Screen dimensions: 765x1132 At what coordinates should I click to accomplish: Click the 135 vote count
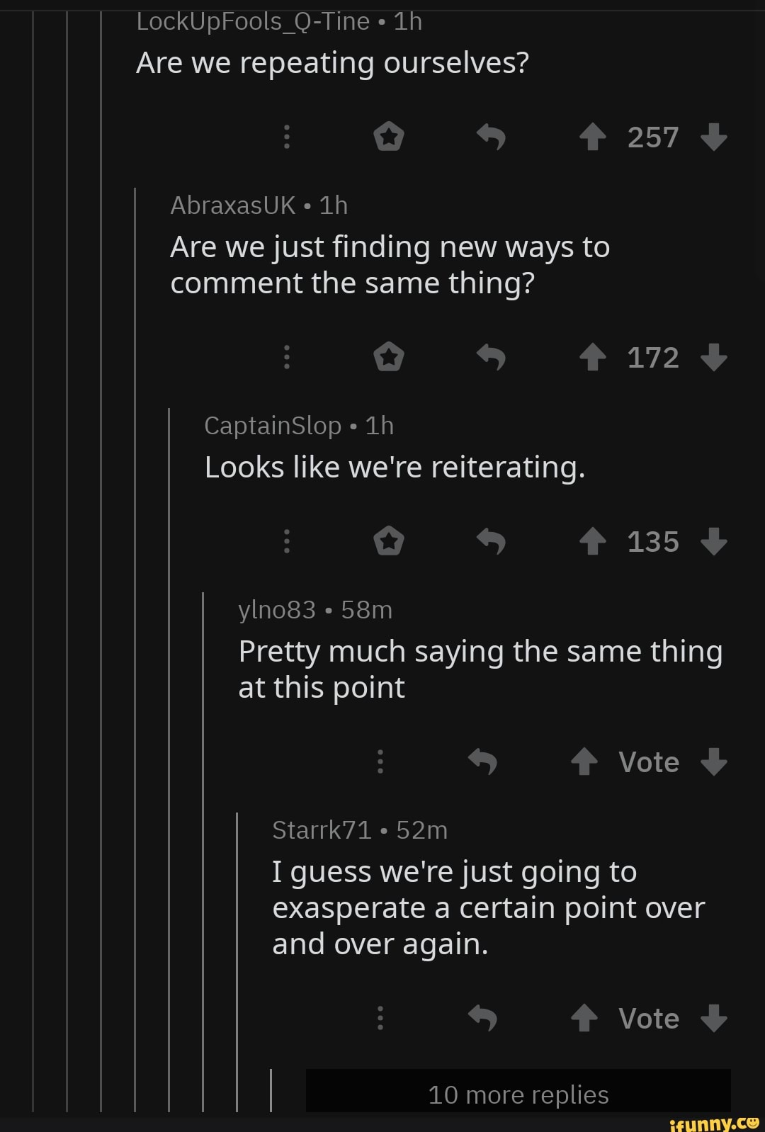(x=652, y=541)
